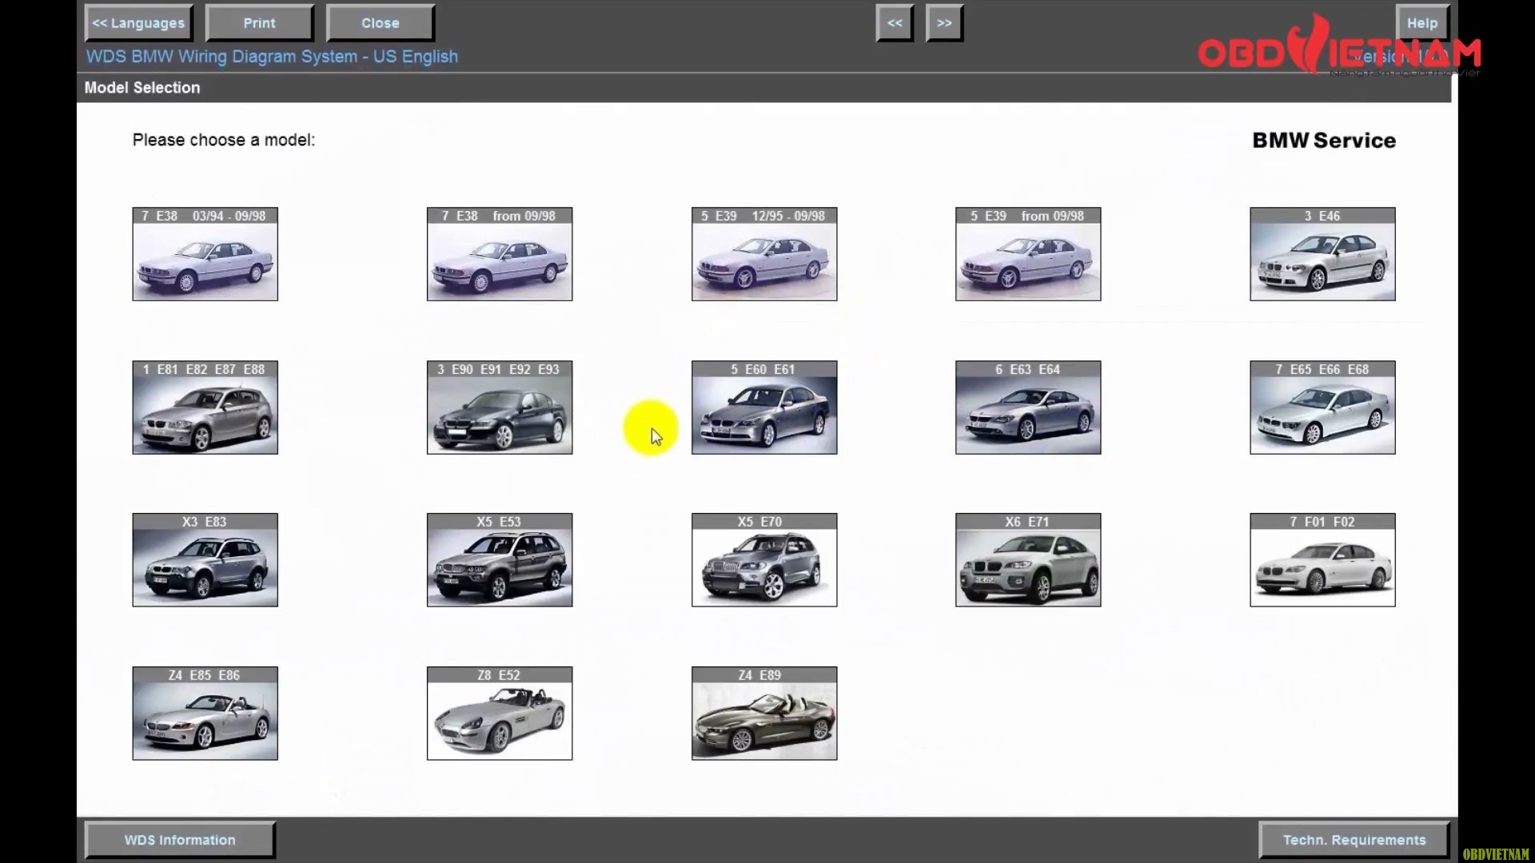1535x863 pixels.
Task: Open the 3 E90 E91 E92 E93 model
Action: 500,408
